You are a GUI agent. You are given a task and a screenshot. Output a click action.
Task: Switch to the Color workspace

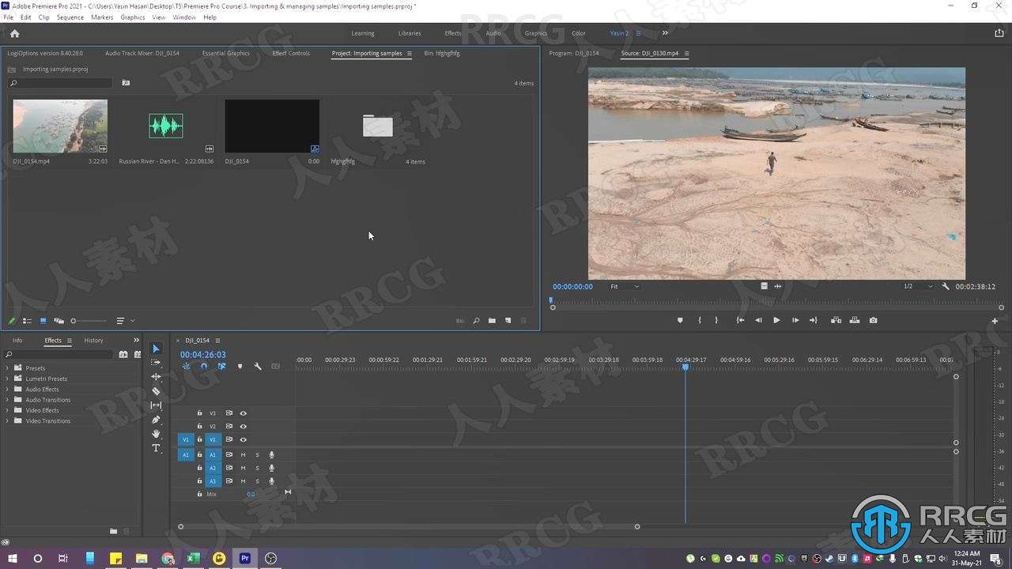click(579, 33)
